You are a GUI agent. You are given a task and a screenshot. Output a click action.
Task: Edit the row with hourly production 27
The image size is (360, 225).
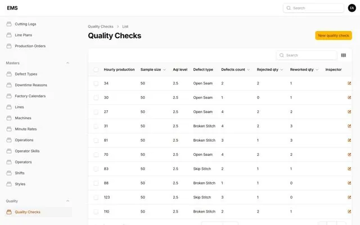pos(349,112)
